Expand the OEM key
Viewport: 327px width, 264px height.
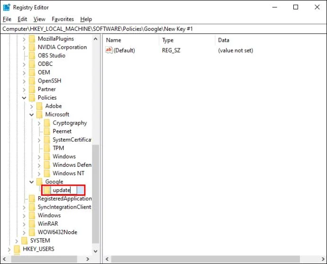coord(24,73)
